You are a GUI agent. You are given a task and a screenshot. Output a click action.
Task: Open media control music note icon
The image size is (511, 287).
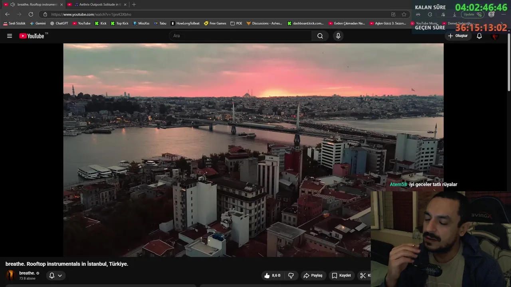[x=443, y=14]
